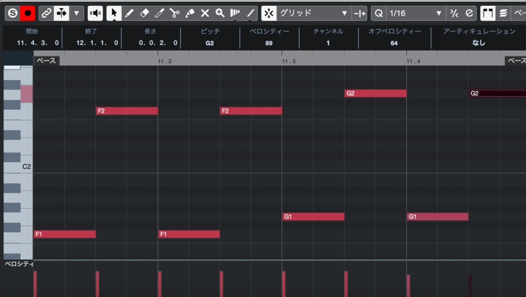Choose the Glue tool
This screenshot has height=297, width=526.
pos(190,13)
